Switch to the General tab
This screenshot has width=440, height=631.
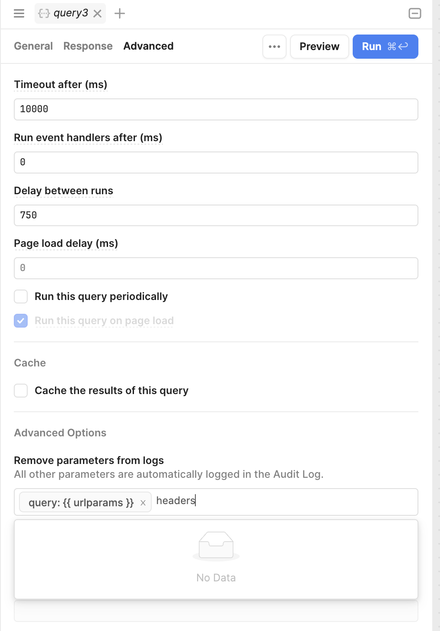click(33, 46)
